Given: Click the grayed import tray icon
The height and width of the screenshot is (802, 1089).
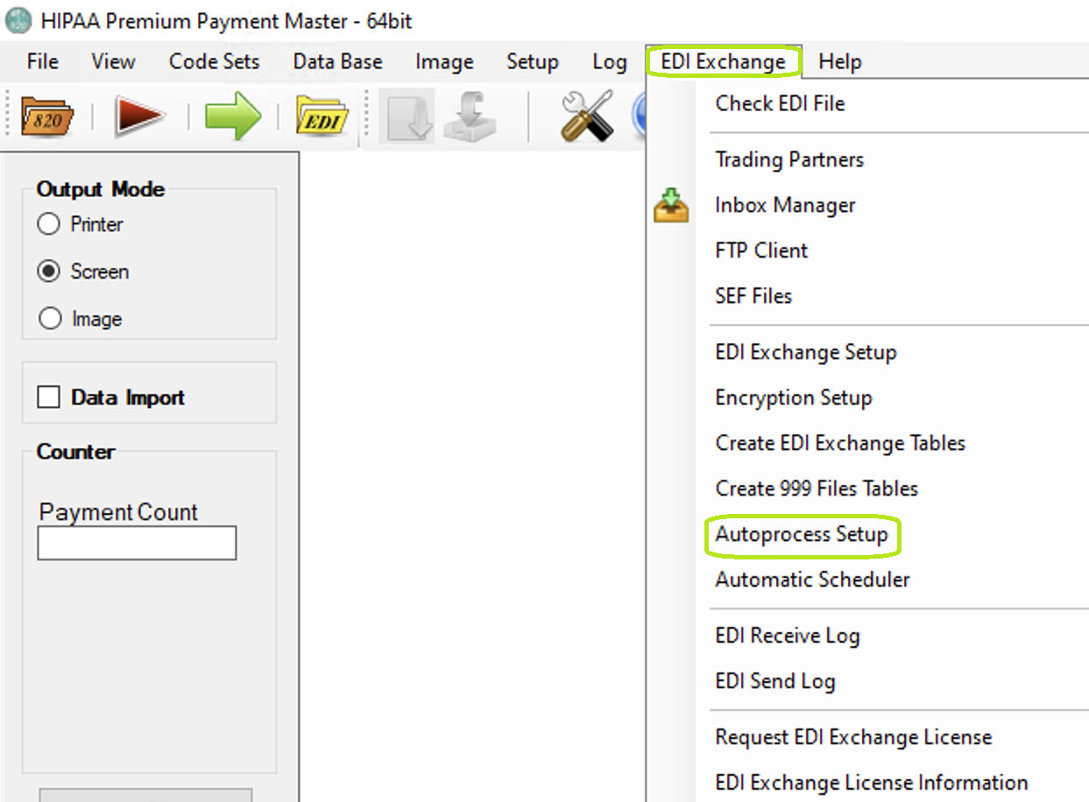Looking at the screenshot, I should (x=470, y=116).
